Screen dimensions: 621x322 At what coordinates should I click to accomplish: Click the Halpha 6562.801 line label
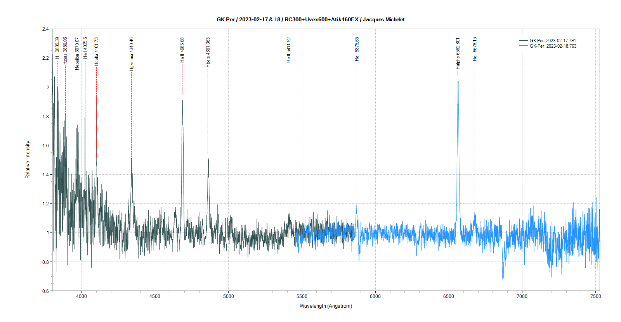[458, 53]
